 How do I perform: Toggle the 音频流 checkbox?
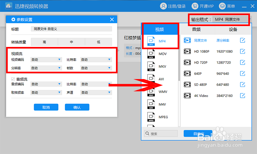coord(13,79)
